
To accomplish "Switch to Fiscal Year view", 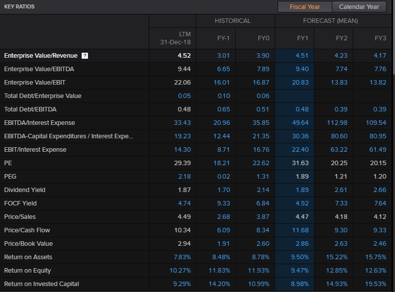I will [x=305, y=7].
